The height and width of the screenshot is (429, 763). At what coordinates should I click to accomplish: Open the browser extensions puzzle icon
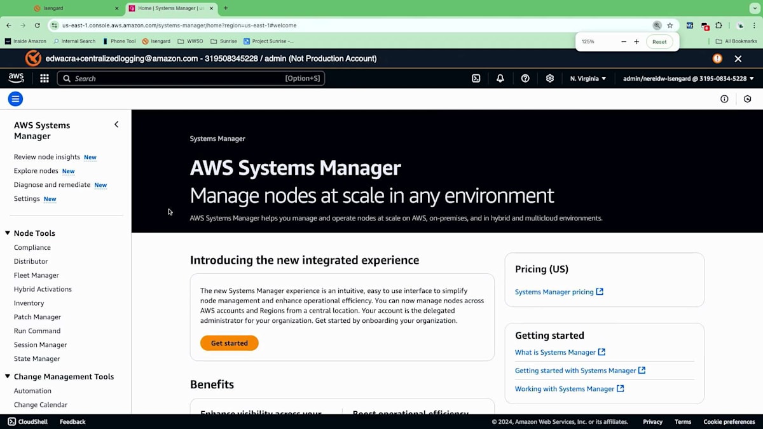[x=719, y=25]
